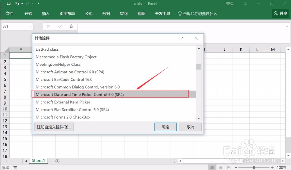Open the 视图 ribbon tab
Image resolution: width=291 pixels, height=170 pixels.
point(141,14)
